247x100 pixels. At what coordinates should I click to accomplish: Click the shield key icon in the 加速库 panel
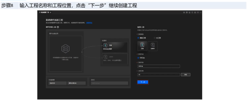click(105, 57)
